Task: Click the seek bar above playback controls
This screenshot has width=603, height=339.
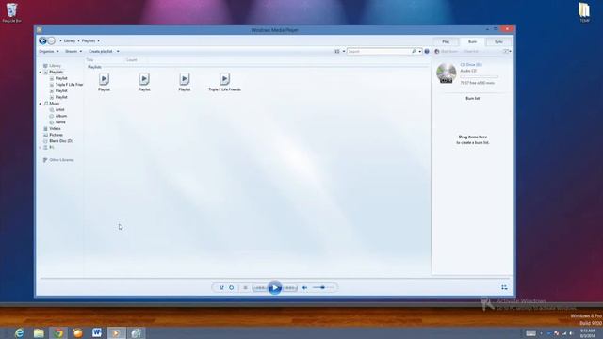Action: 274,278
